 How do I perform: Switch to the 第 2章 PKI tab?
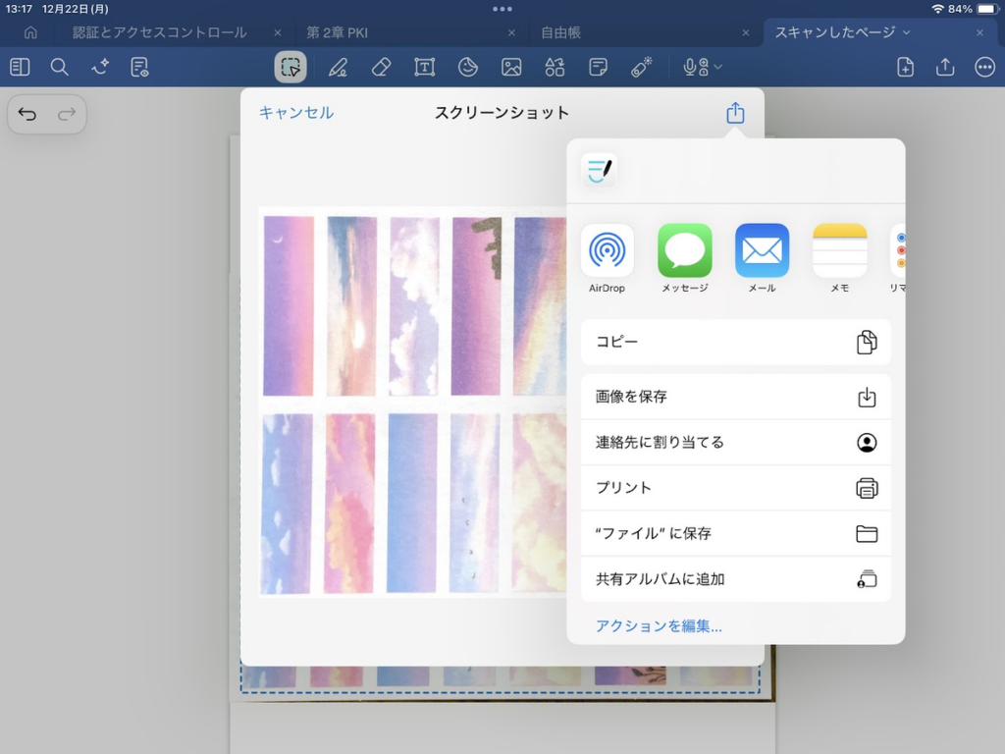click(337, 32)
